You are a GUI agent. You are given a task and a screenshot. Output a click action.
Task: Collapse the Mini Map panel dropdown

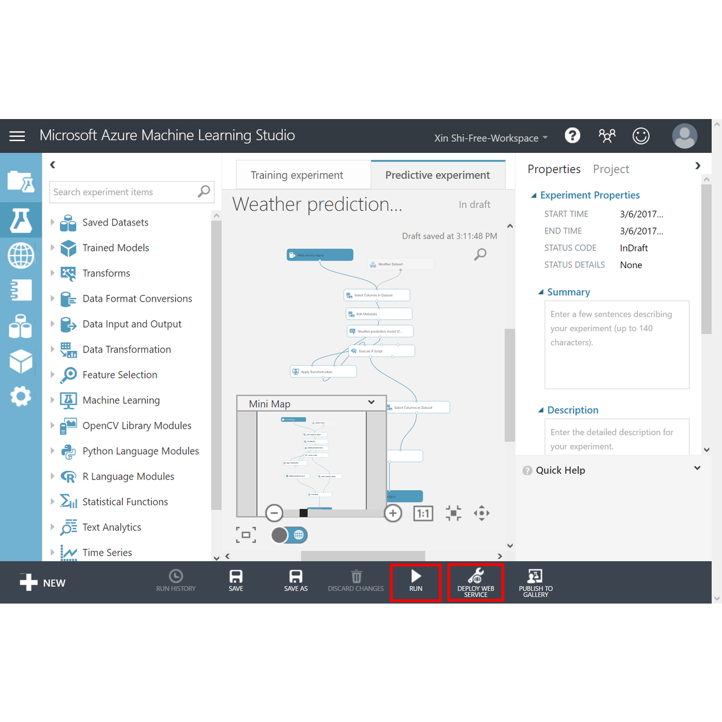tap(371, 403)
